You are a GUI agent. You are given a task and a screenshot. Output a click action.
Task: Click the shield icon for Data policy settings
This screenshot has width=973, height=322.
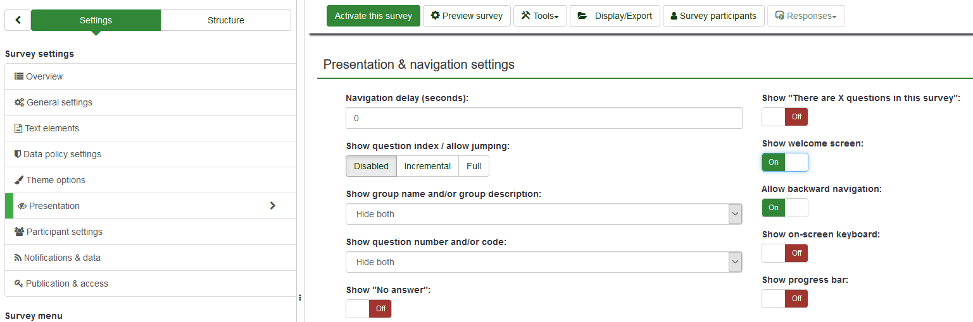click(18, 154)
